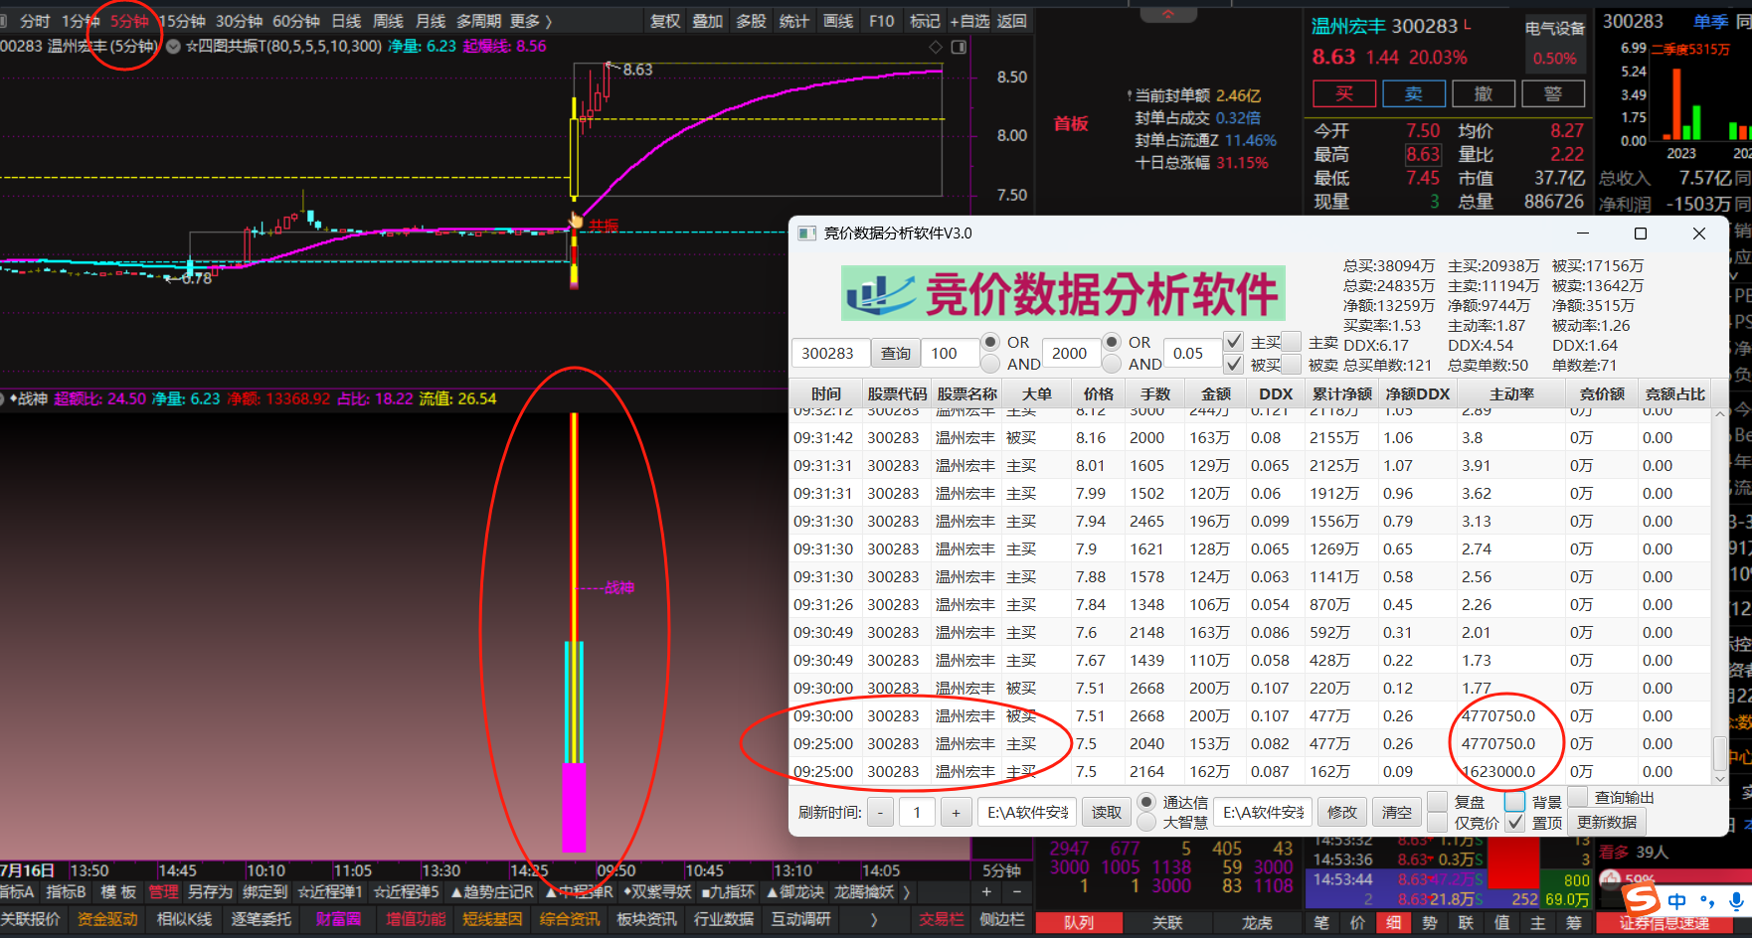
Task: Expand more indicator tabs after 龙腾擒妖
Action: [906, 892]
